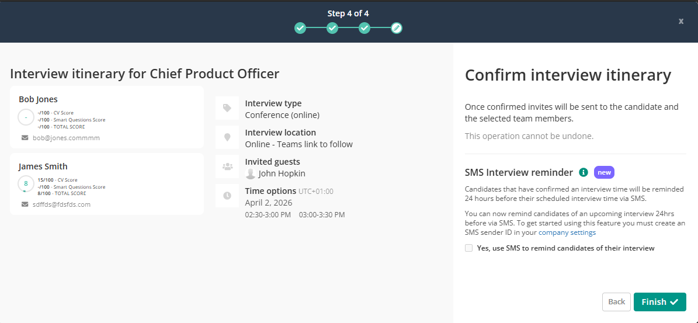Click the Invited guests group icon
This screenshot has height=323, width=698.
pyautogui.click(x=227, y=166)
